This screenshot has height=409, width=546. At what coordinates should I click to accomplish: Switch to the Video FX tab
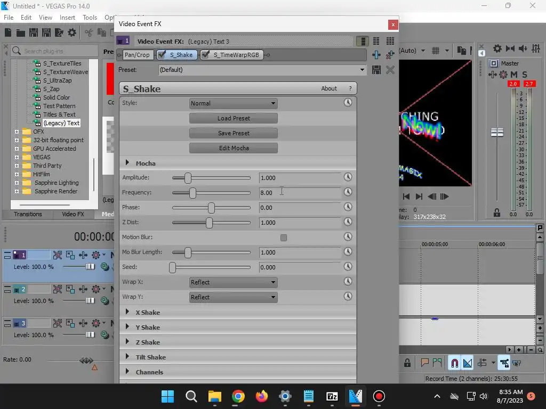click(x=73, y=214)
